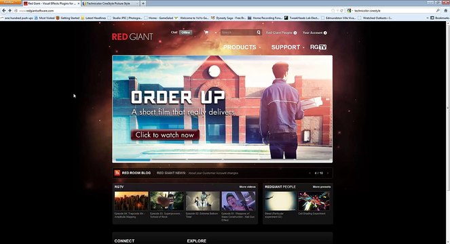
Task: Toggle the Chat Offline status button
Action: tap(186, 33)
